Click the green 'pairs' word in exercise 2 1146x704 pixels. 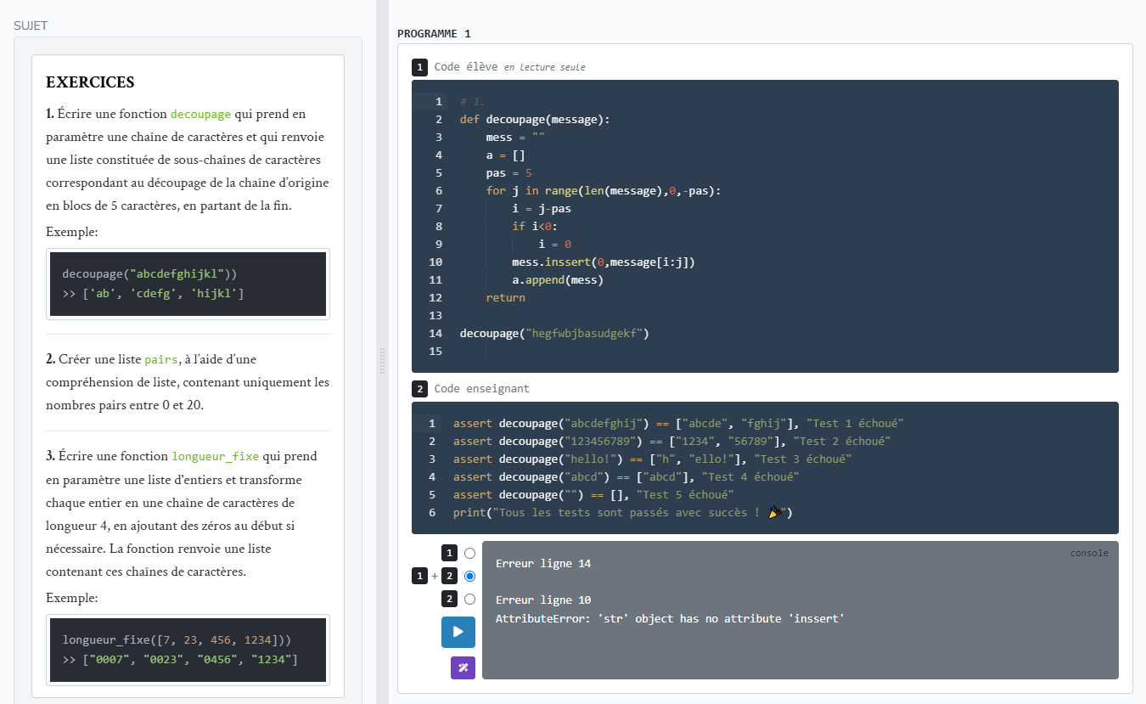[x=161, y=359]
